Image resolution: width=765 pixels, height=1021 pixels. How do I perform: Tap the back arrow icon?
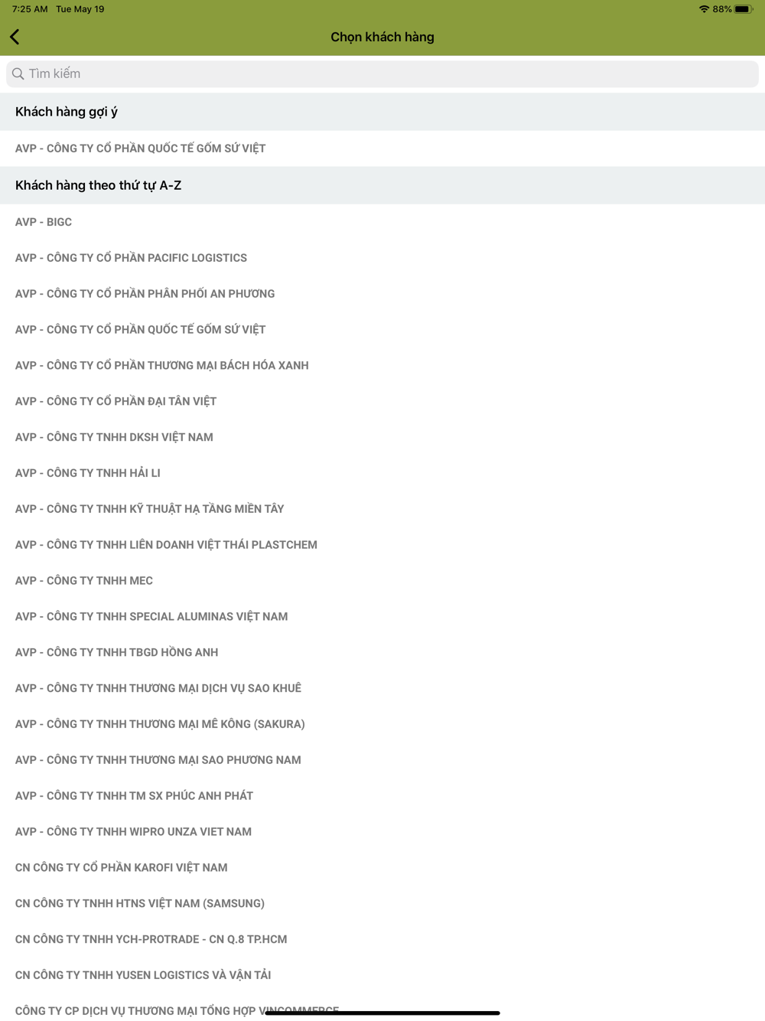(15, 37)
